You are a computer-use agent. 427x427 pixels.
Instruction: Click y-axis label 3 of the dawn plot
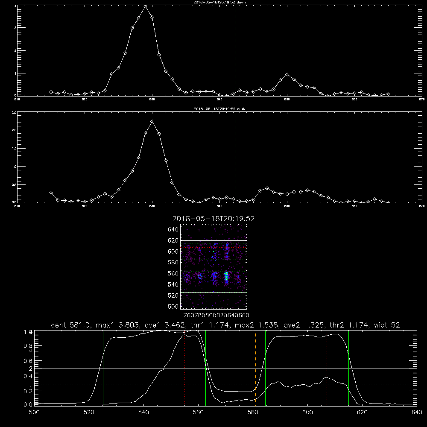pos(16,28)
